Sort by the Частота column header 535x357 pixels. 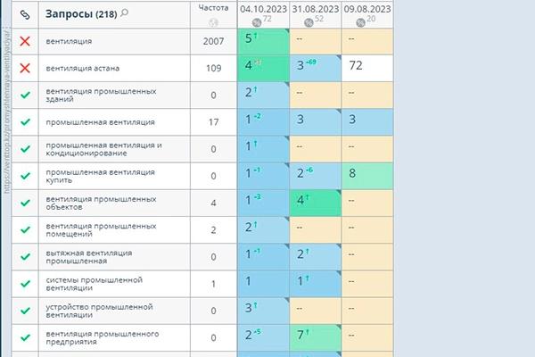(x=214, y=8)
